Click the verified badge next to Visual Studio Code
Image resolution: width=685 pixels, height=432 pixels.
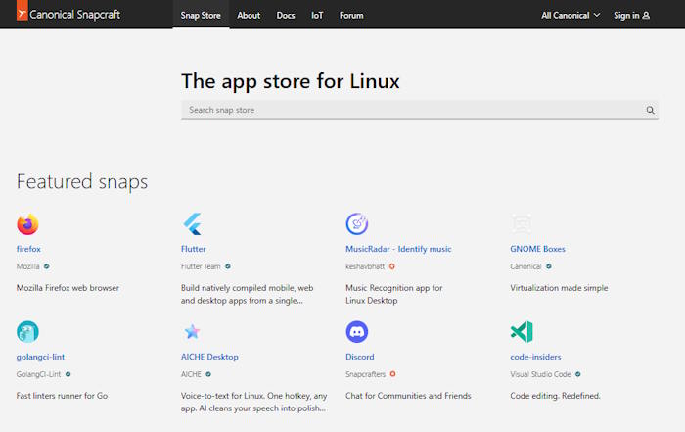pos(578,374)
